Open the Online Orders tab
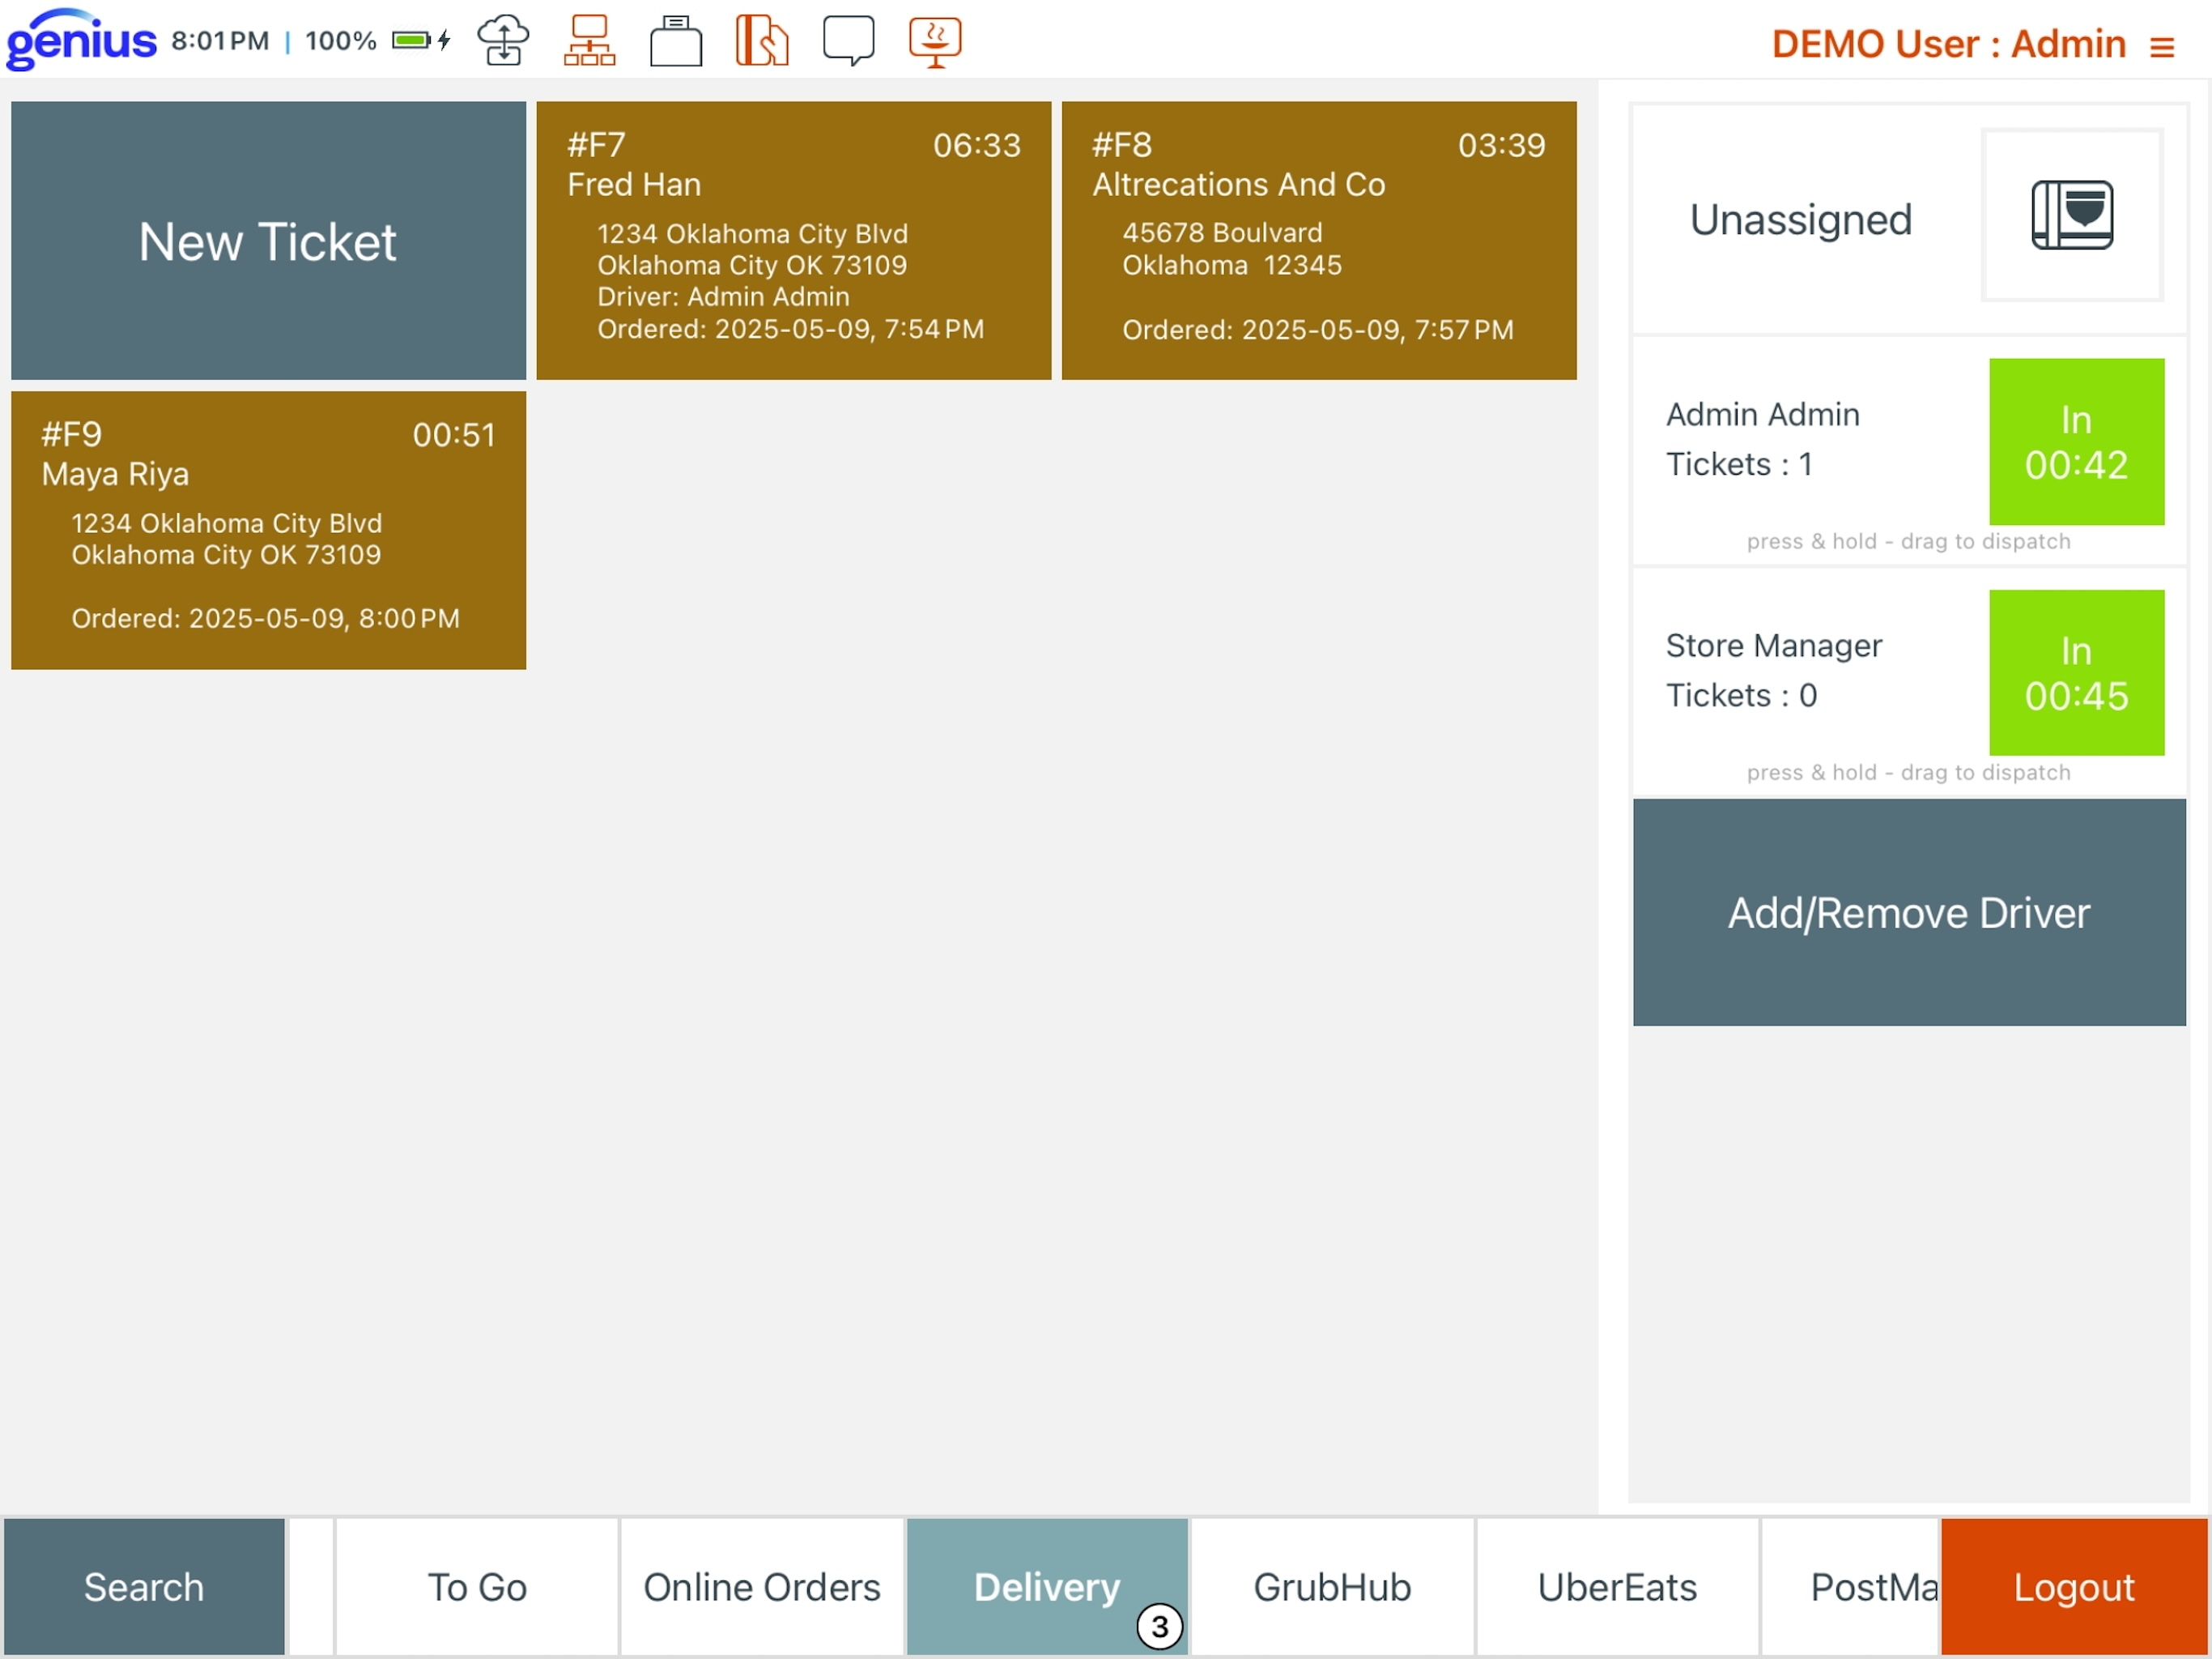This screenshot has height=1659, width=2212. pyautogui.click(x=762, y=1587)
